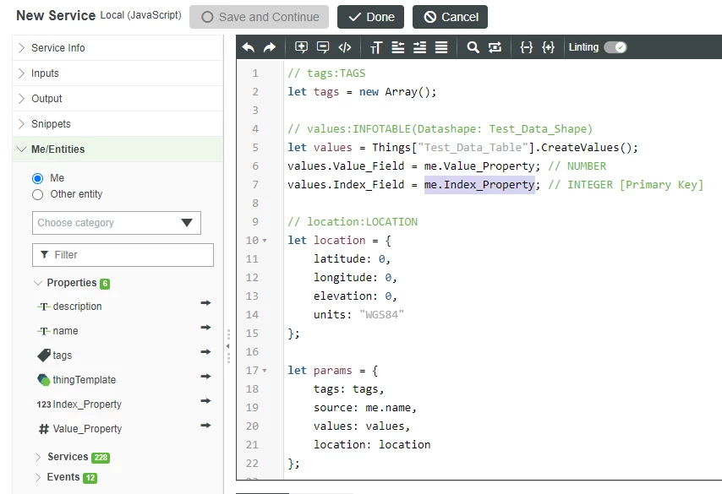Select the Index_Property row
The height and width of the screenshot is (494, 722).
point(123,404)
